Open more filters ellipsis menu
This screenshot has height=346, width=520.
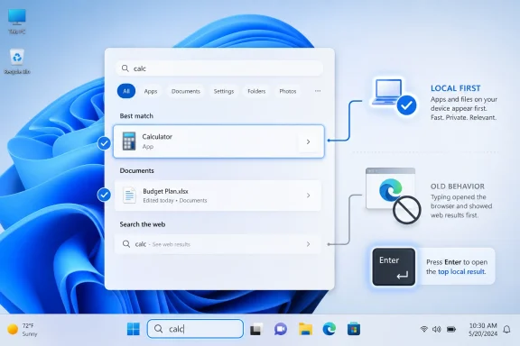(318, 91)
